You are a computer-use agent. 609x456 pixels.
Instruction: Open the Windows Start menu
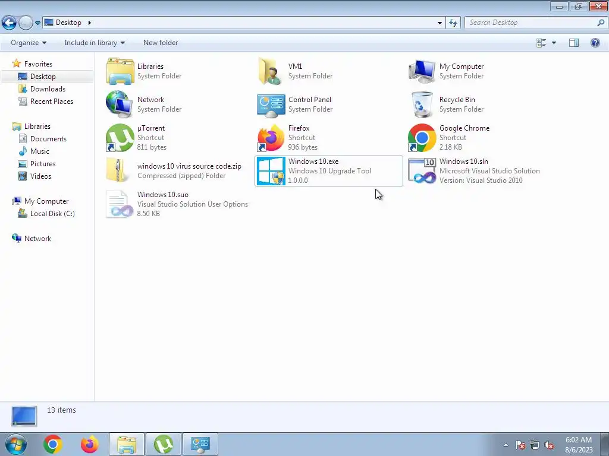pyautogui.click(x=16, y=444)
